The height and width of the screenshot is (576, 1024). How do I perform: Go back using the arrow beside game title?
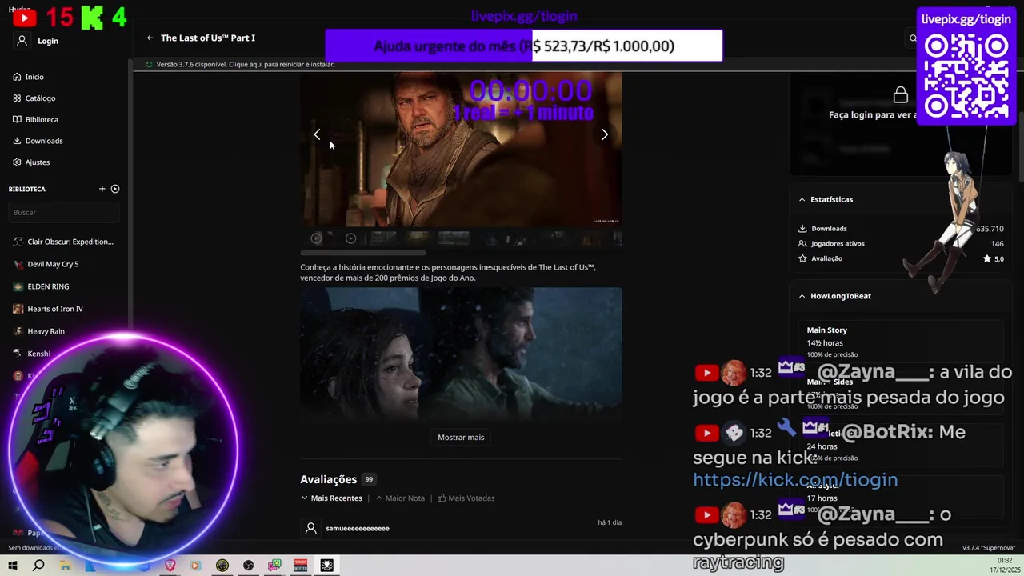tap(150, 38)
